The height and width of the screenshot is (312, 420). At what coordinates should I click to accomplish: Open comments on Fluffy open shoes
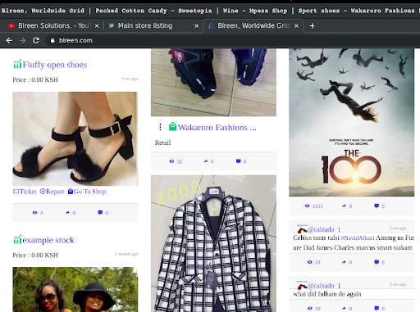(100, 213)
